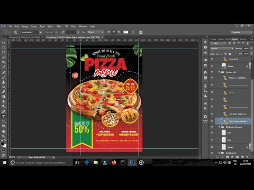This screenshot has width=254, height=190.
Task: Hide the 'Oline Order website' layer
Action: (212, 121)
